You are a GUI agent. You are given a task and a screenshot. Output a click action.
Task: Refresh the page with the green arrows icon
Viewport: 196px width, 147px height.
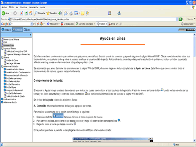(26, 13)
